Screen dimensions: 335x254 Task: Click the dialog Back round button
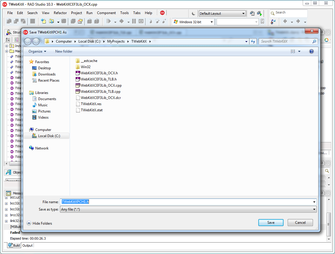[28, 41]
